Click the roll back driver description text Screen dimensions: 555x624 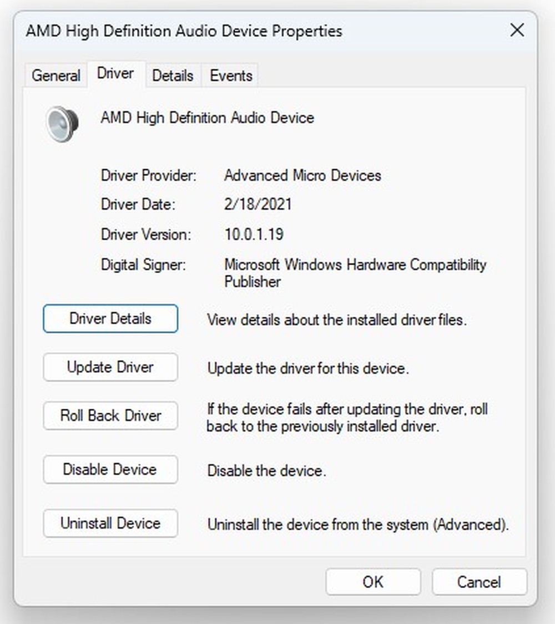(x=347, y=418)
